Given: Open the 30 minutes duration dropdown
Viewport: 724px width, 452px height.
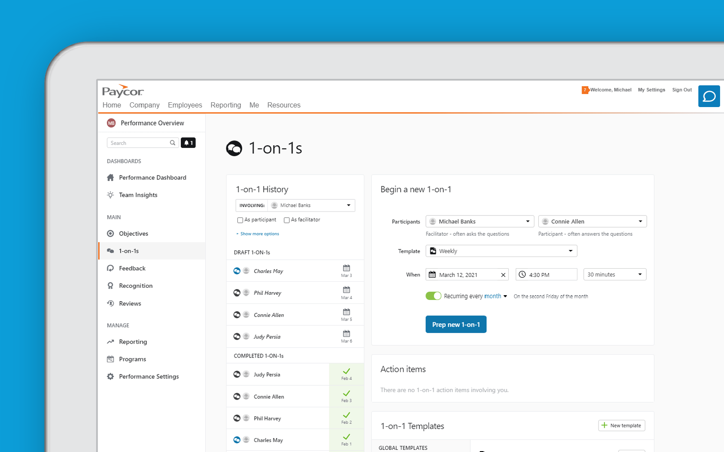Looking at the screenshot, I should [x=615, y=274].
